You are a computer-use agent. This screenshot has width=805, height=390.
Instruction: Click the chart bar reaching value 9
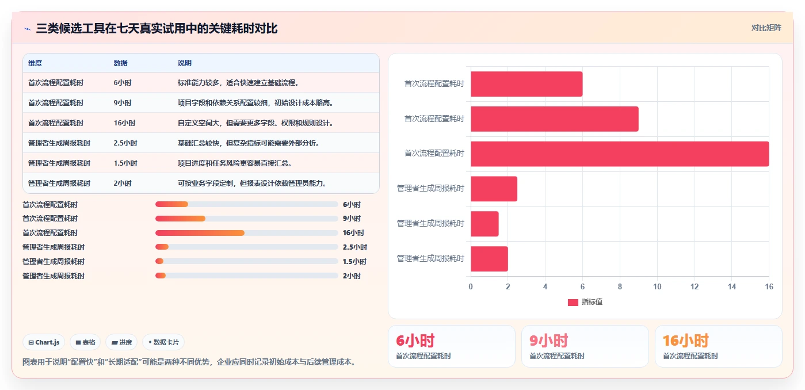tap(555, 118)
